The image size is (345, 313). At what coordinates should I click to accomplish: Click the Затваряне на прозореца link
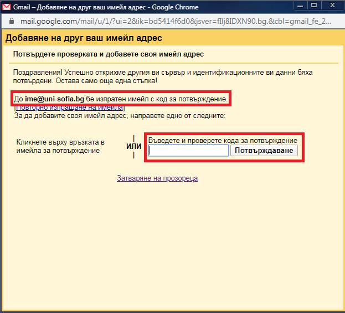click(x=157, y=178)
